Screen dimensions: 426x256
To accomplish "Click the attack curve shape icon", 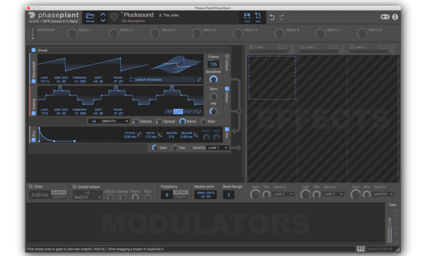I will point(139,135).
